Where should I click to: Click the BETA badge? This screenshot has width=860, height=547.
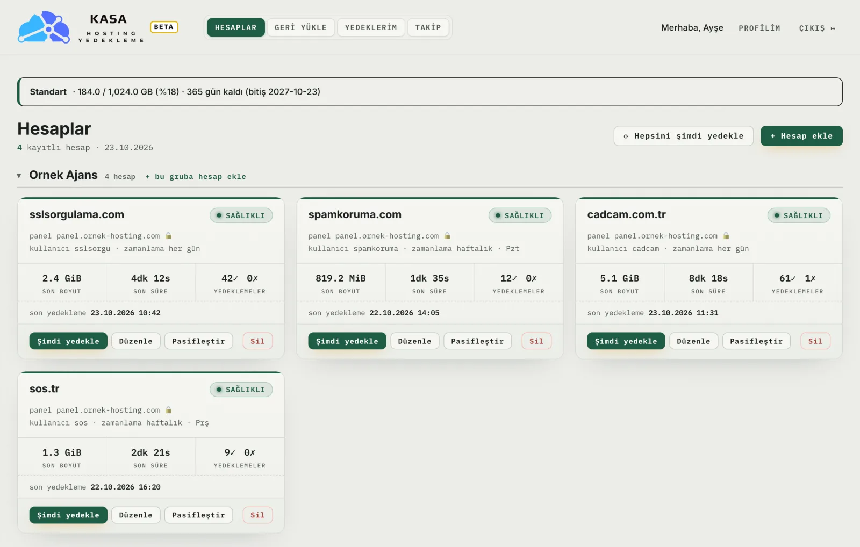coord(164,27)
